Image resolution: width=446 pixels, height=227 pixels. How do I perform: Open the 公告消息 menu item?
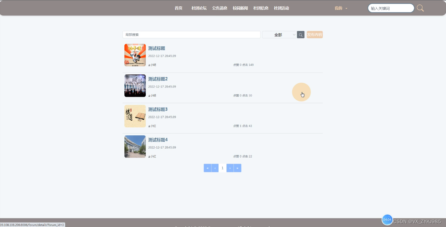pyautogui.click(x=220, y=8)
